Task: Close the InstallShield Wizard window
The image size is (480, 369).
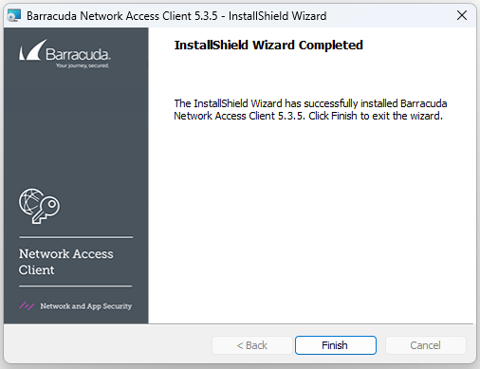Action: [x=462, y=15]
